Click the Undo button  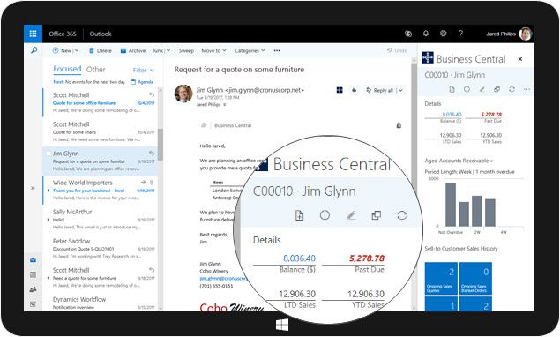pos(397,51)
